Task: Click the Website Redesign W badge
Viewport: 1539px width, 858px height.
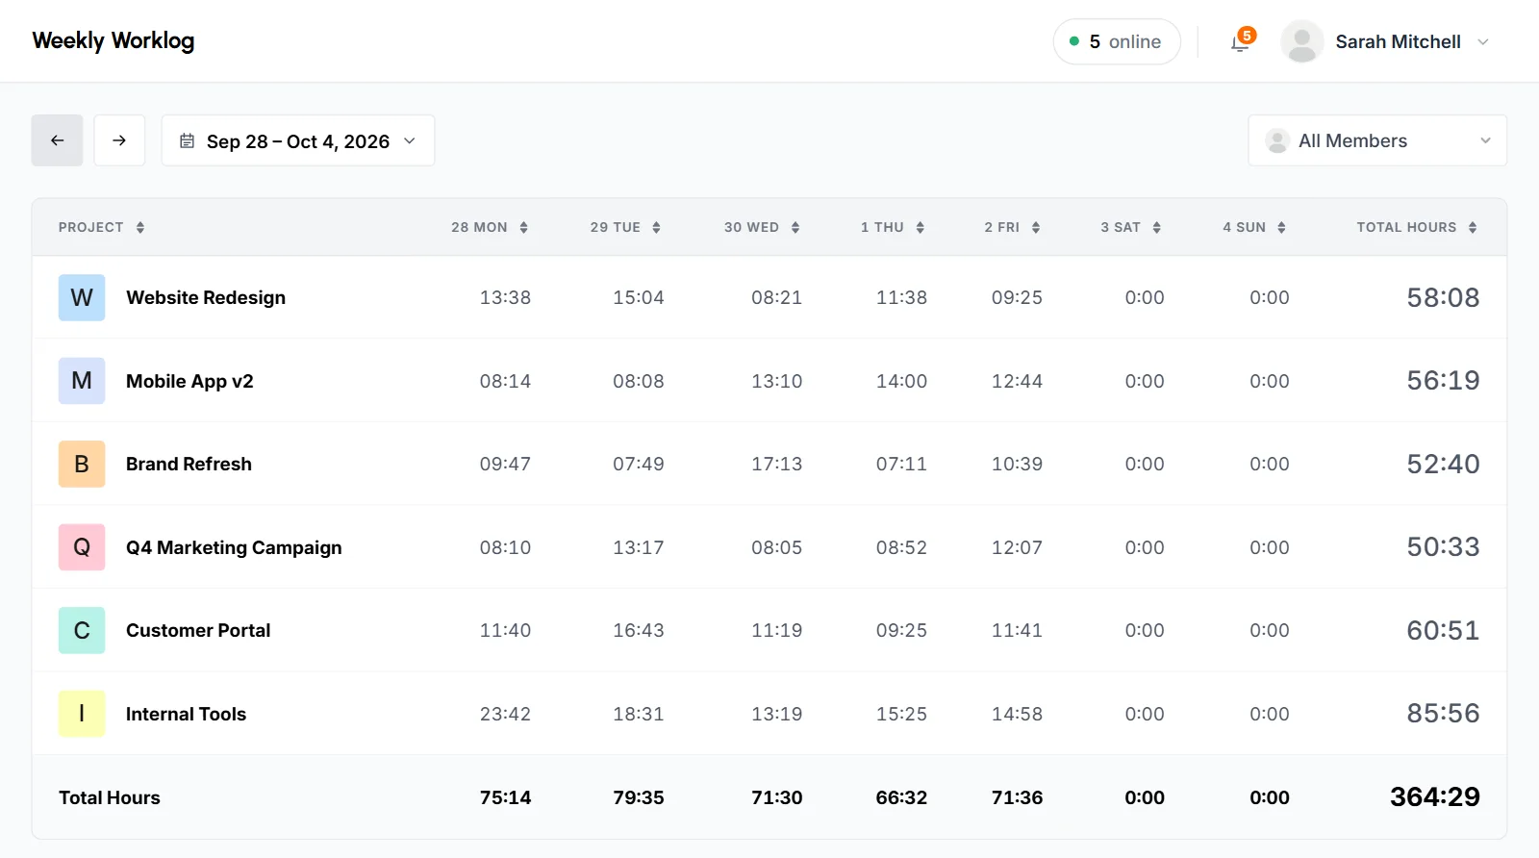Action: point(82,298)
